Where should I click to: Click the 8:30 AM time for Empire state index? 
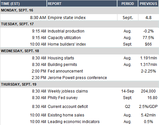(38, 17)
